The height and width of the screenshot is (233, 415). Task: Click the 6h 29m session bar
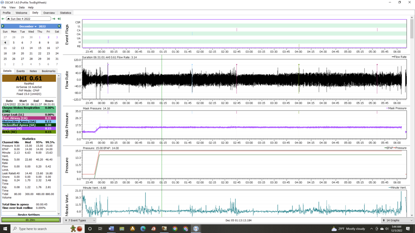coord(31,220)
